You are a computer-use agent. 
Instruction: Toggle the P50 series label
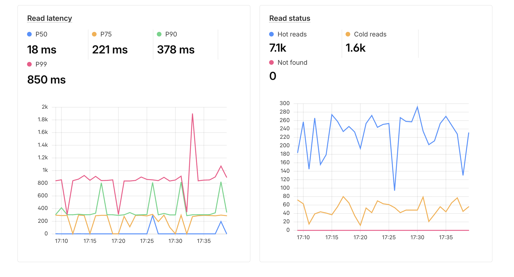pyautogui.click(x=41, y=34)
